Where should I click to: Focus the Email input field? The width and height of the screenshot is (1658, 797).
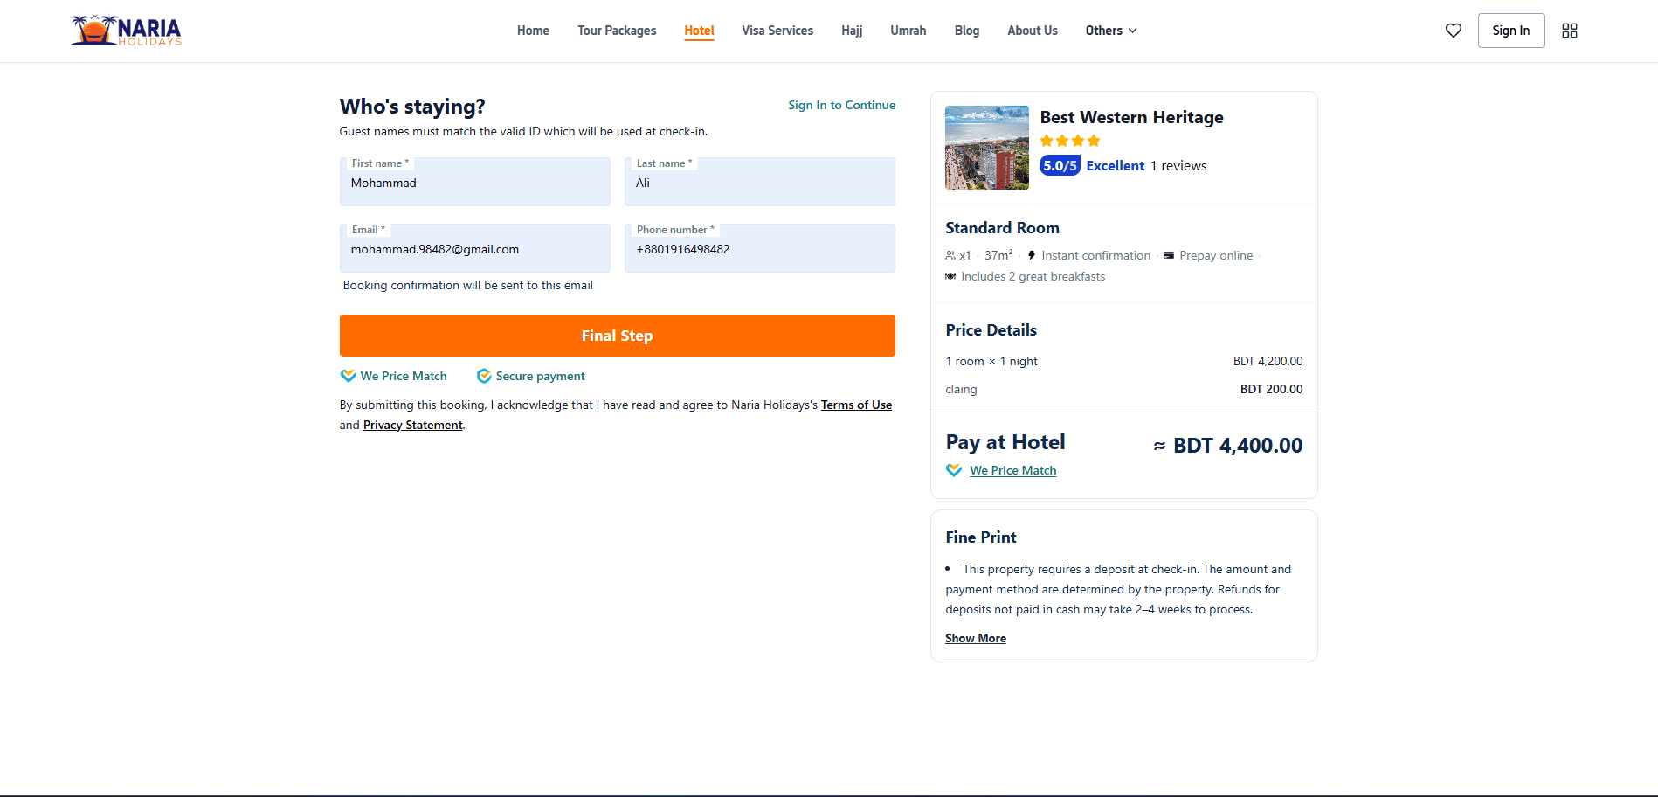tap(475, 248)
